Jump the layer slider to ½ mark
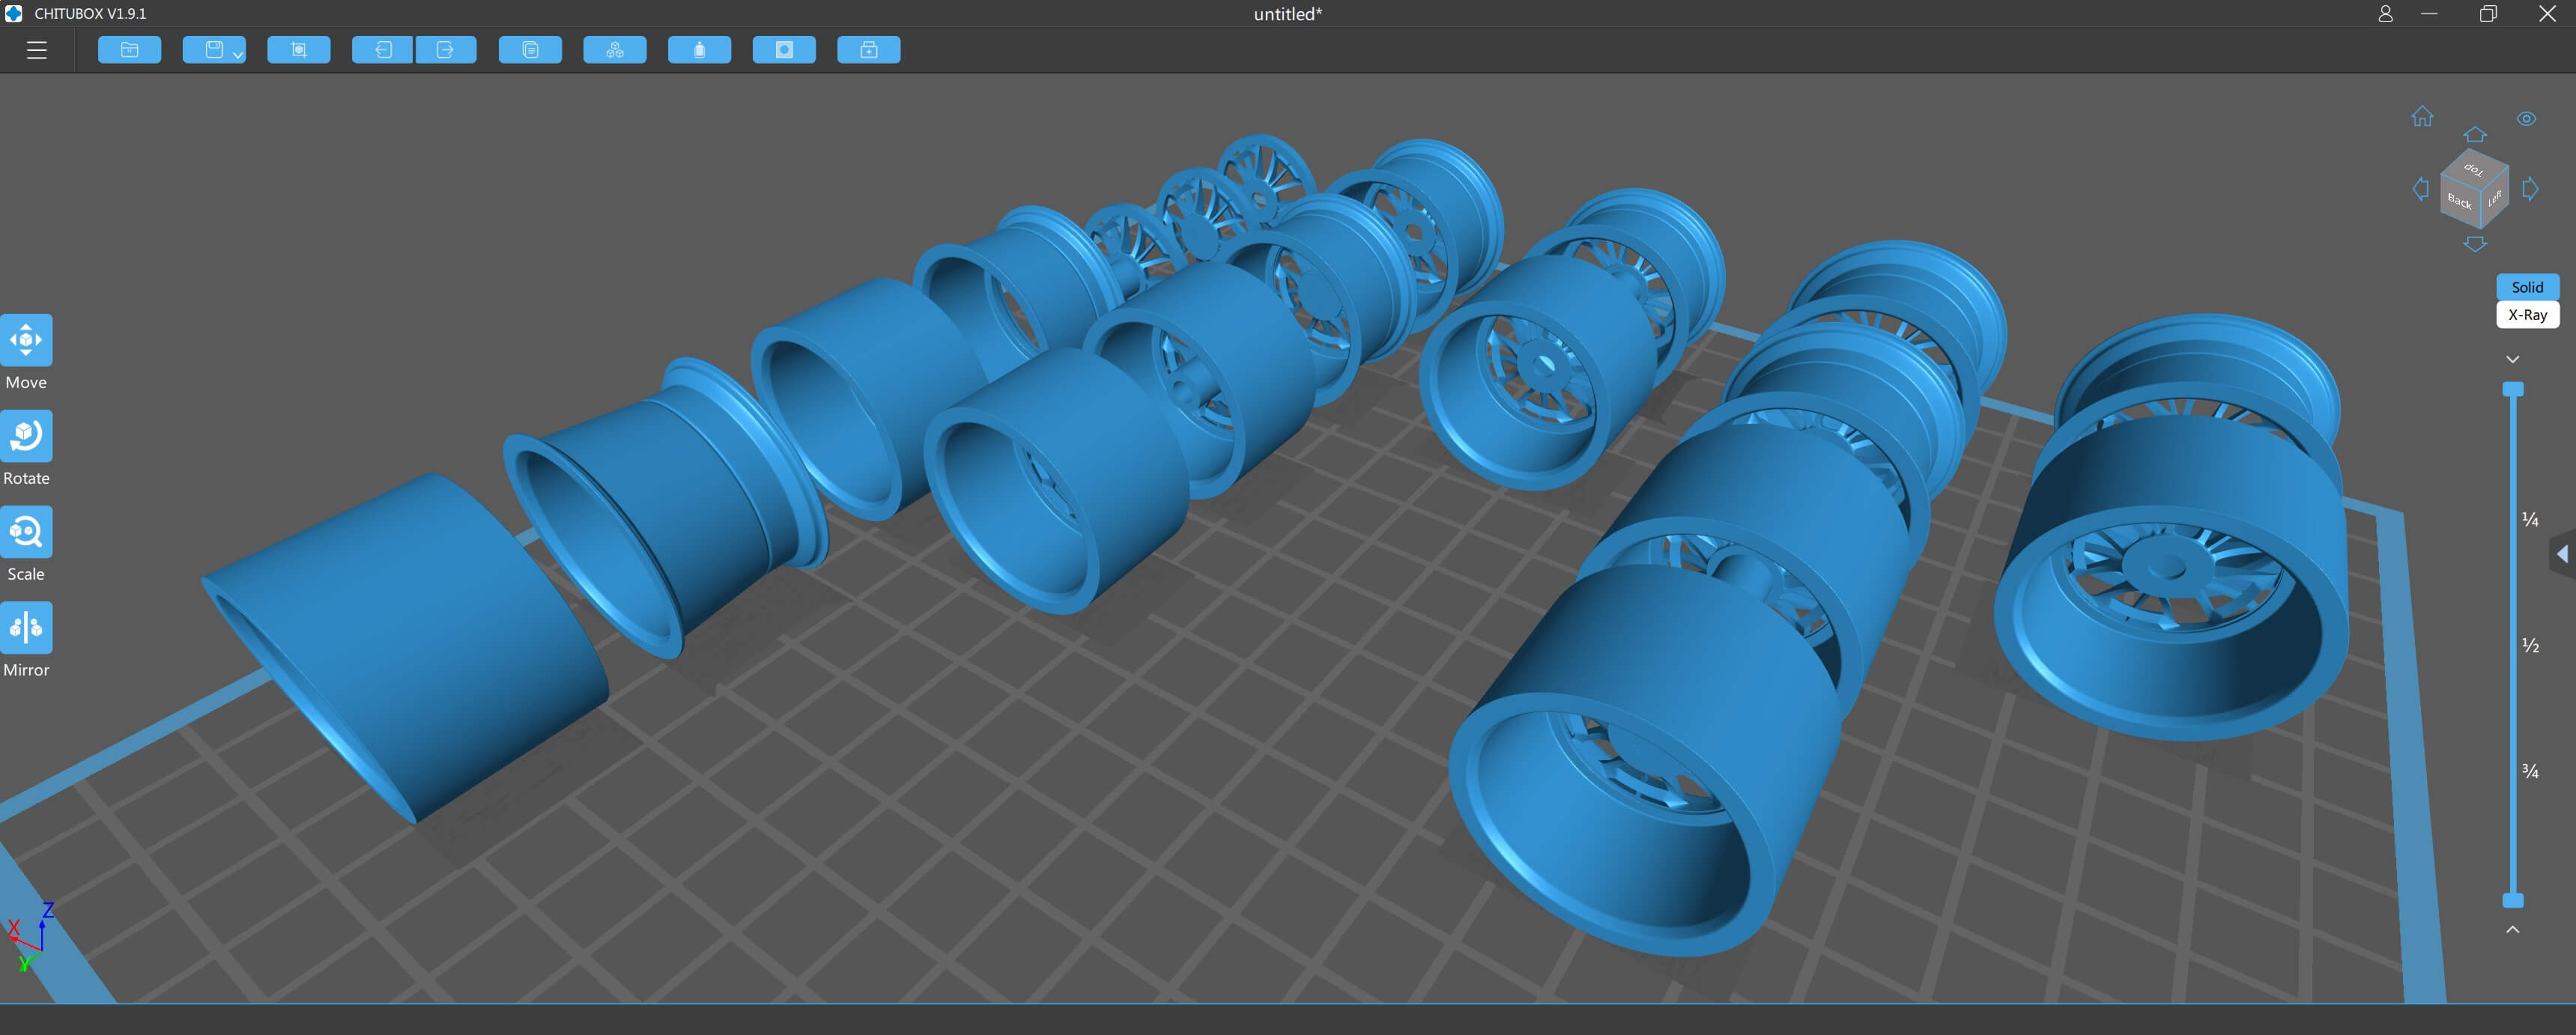 point(2530,645)
